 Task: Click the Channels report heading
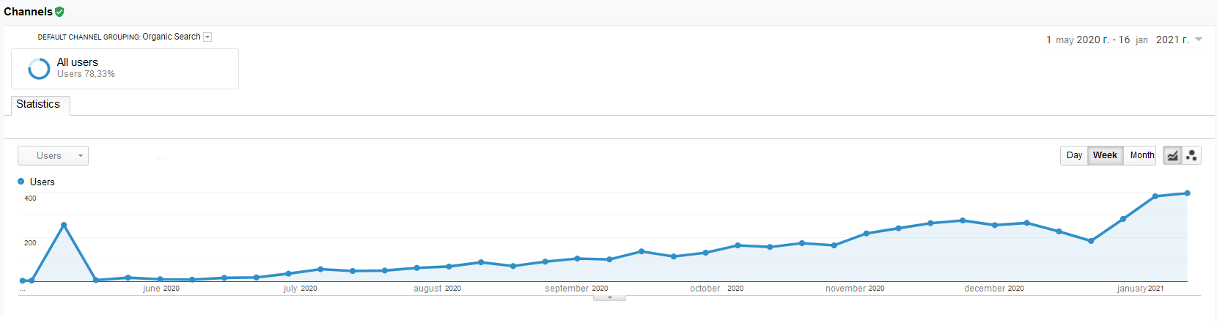click(x=28, y=12)
